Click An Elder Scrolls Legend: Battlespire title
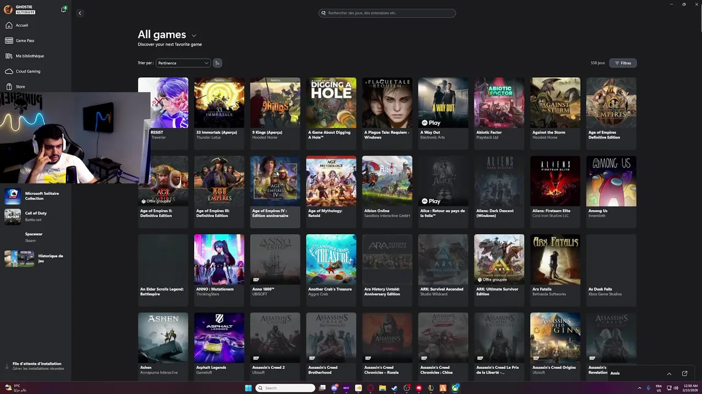Screen dimensions: 702x394 (x=162, y=292)
